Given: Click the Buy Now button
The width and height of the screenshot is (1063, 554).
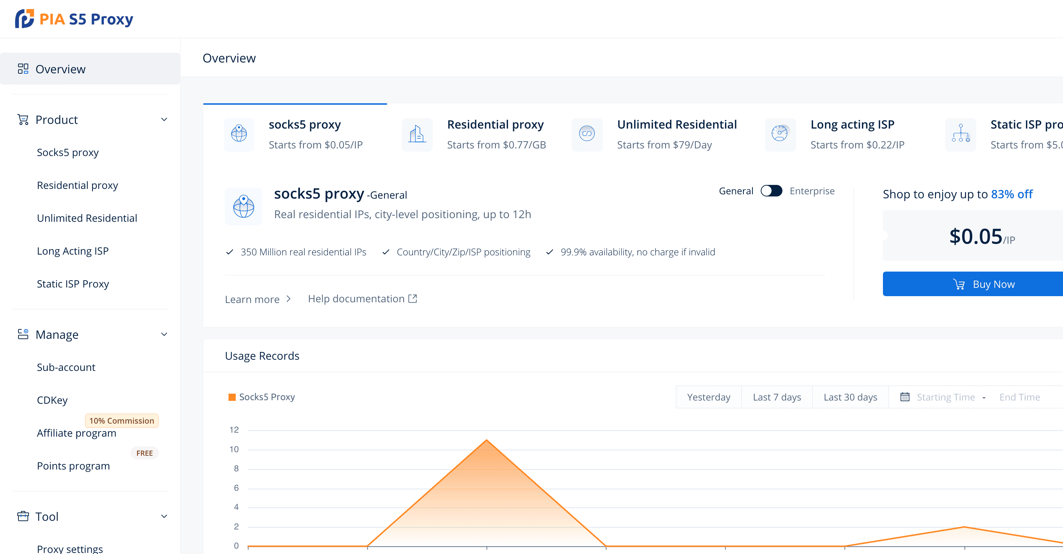Looking at the screenshot, I should [973, 284].
